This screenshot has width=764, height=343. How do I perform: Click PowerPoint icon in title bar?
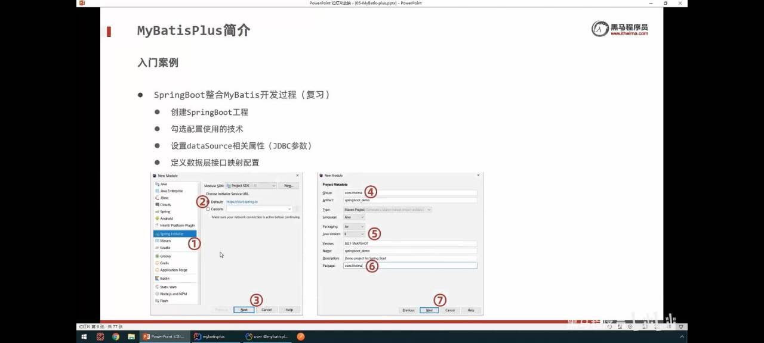point(82,3)
